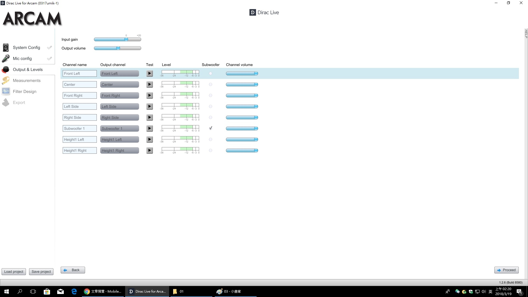
Task: Play test signal for Height1 Left channel
Action: click(x=149, y=139)
